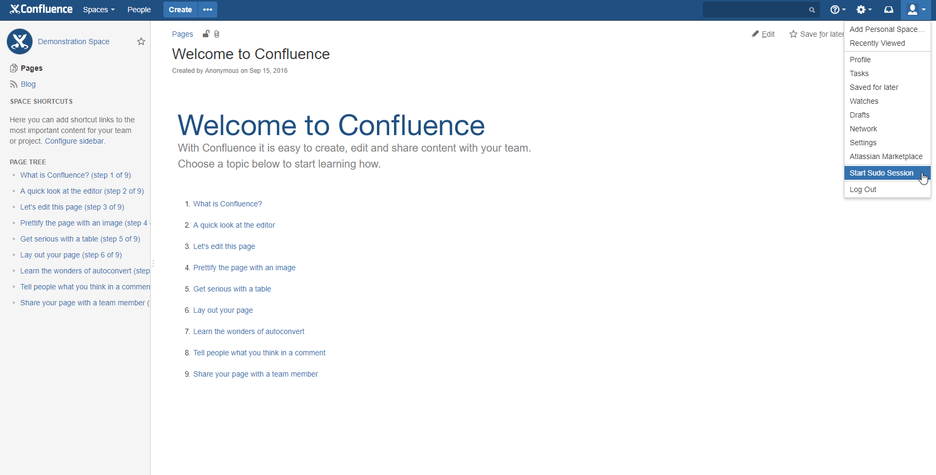The image size is (936, 475).
Task: Select Add Personal Space from user menu
Action: (x=888, y=29)
